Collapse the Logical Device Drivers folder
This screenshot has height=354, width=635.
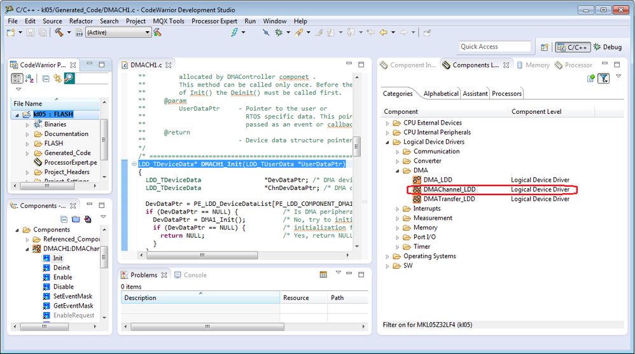click(x=387, y=142)
